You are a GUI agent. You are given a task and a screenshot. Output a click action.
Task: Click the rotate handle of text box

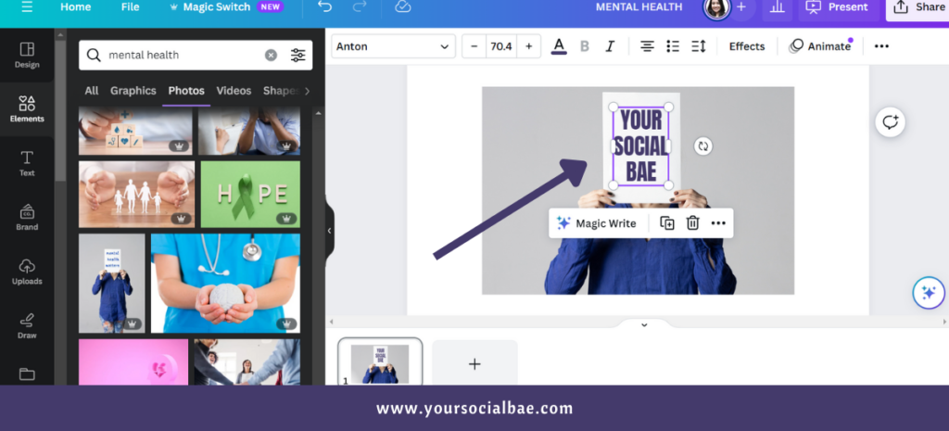(x=702, y=146)
